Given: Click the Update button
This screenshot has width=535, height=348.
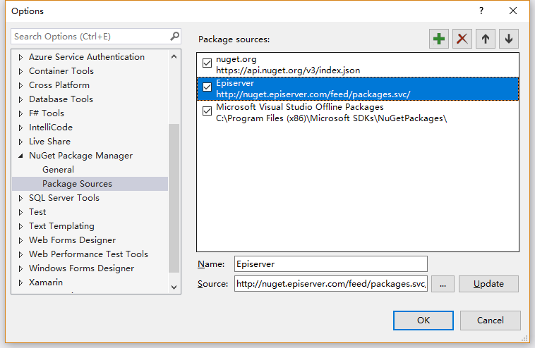Looking at the screenshot, I should (488, 284).
